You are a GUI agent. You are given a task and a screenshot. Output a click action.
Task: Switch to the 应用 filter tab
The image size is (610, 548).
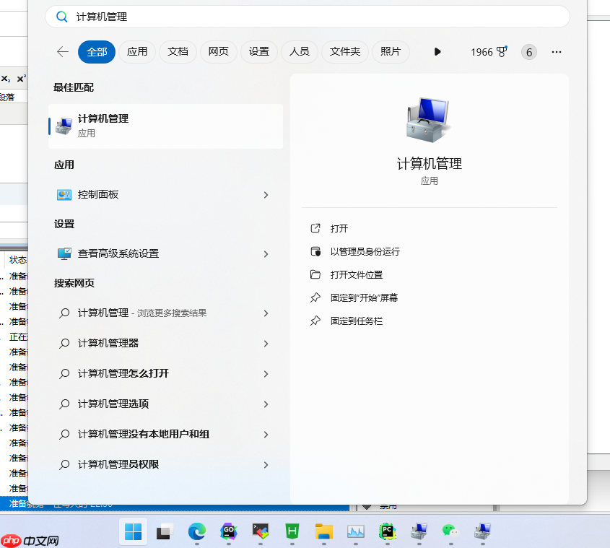pyautogui.click(x=137, y=51)
